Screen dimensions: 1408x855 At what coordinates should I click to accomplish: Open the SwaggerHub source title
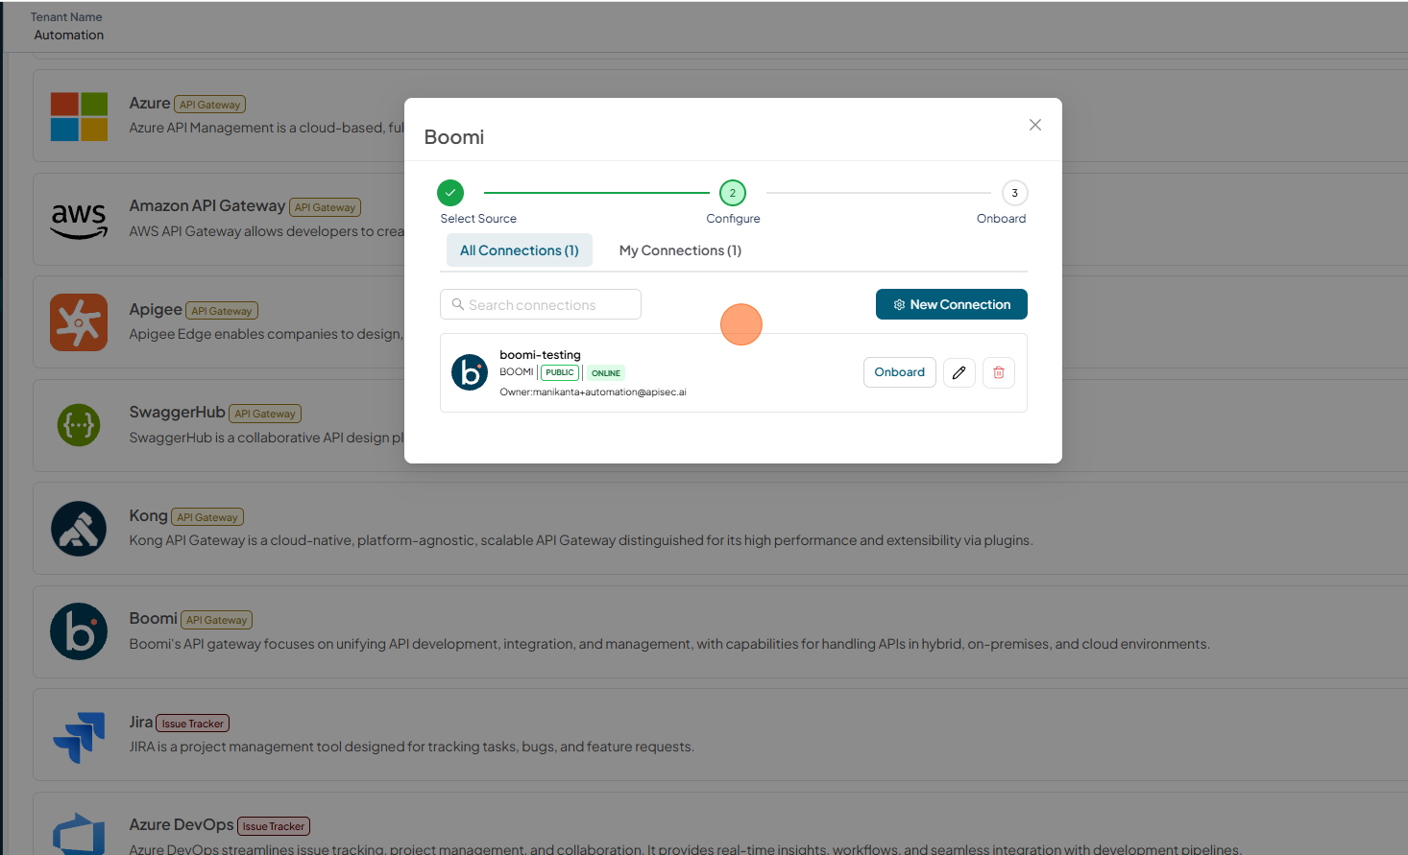(178, 413)
